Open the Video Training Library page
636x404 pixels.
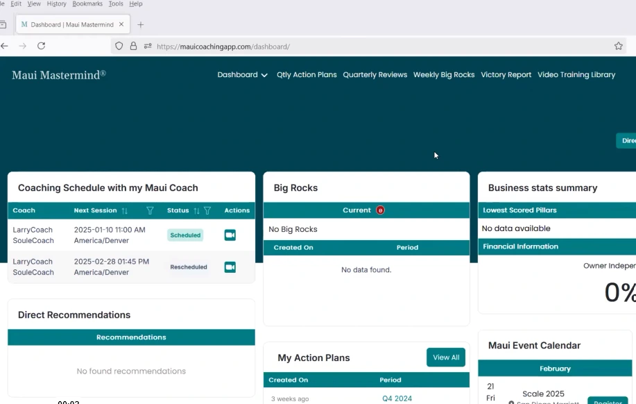[x=576, y=75]
